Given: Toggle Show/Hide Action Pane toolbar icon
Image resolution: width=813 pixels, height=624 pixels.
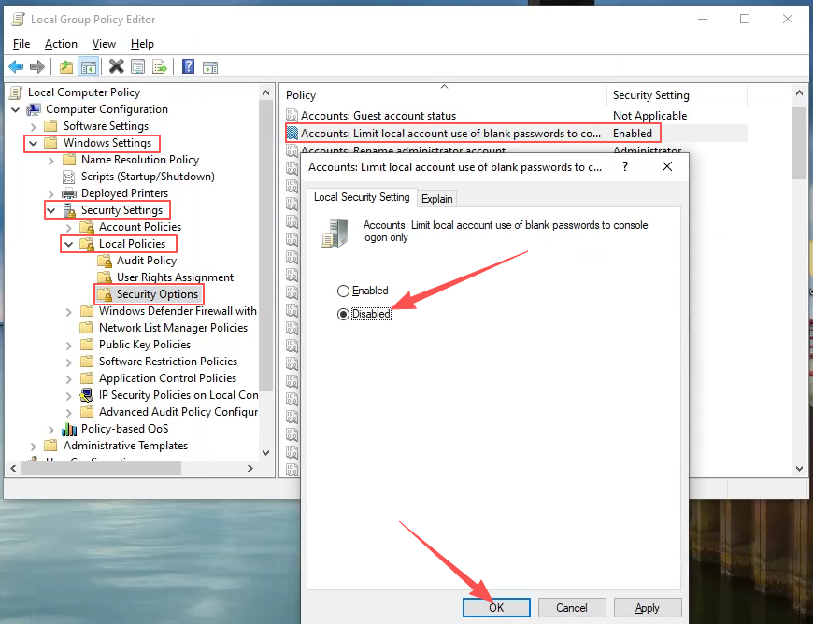Looking at the screenshot, I should tap(210, 67).
